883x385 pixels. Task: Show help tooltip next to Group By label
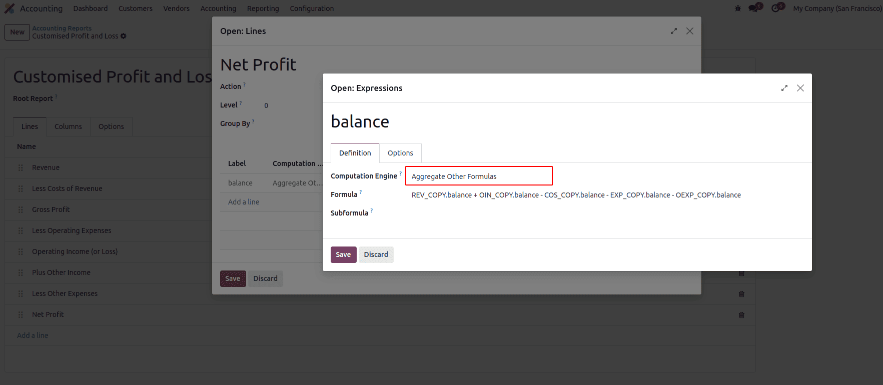(x=253, y=121)
